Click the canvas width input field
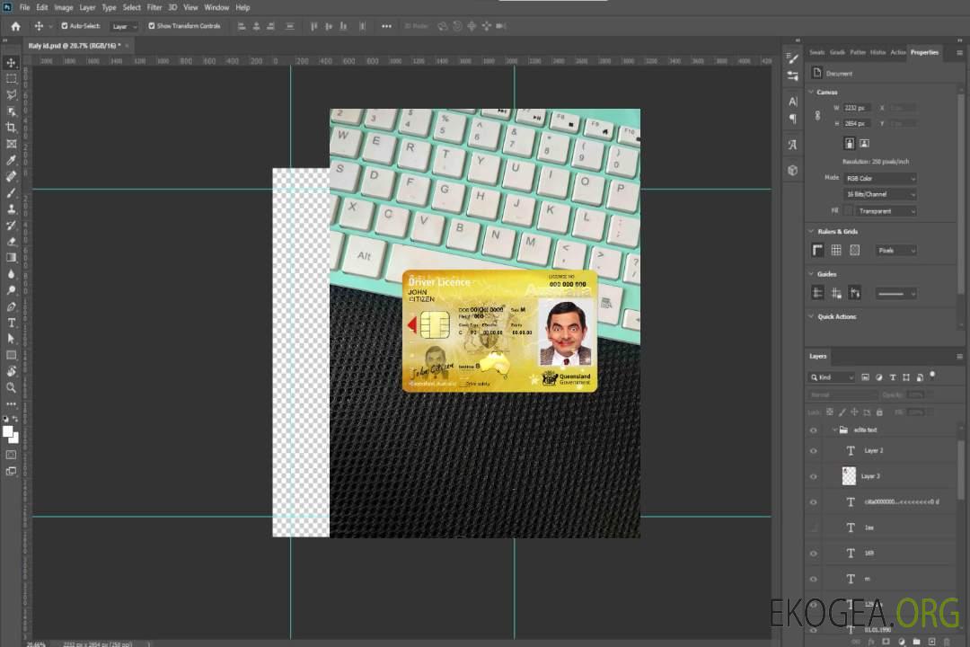The image size is (970, 647). pyautogui.click(x=857, y=108)
